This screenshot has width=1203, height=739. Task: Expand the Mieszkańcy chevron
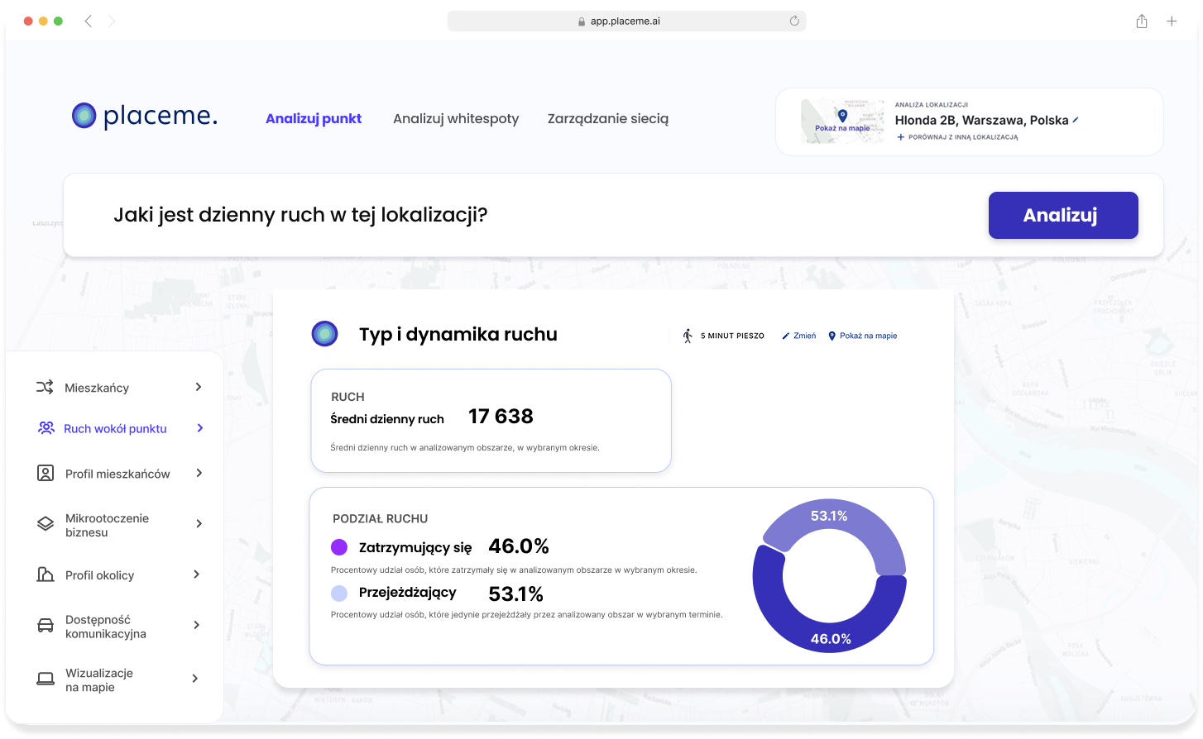(x=199, y=387)
